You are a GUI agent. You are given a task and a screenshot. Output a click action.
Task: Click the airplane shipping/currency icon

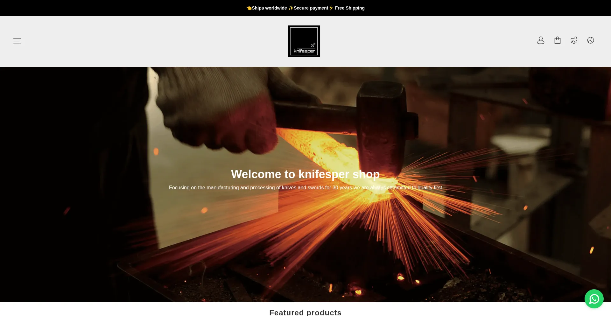pos(574,40)
